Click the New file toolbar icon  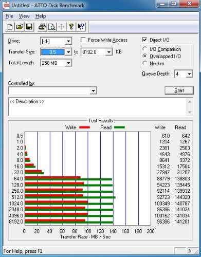(10, 27)
